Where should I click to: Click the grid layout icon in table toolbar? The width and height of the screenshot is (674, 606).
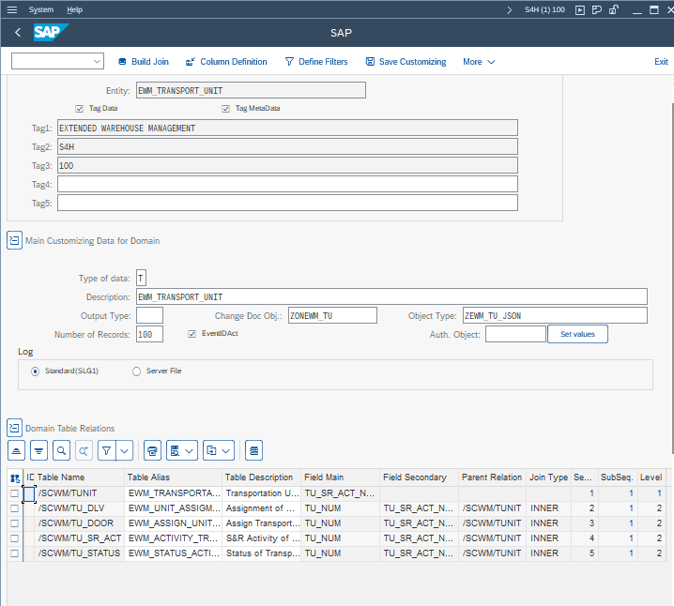[x=253, y=450]
